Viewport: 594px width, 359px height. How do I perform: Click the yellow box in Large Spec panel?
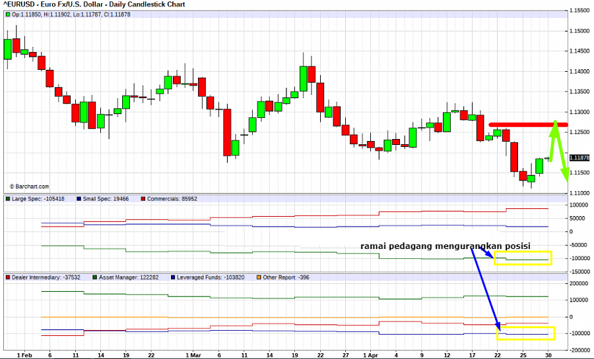(523, 258)
